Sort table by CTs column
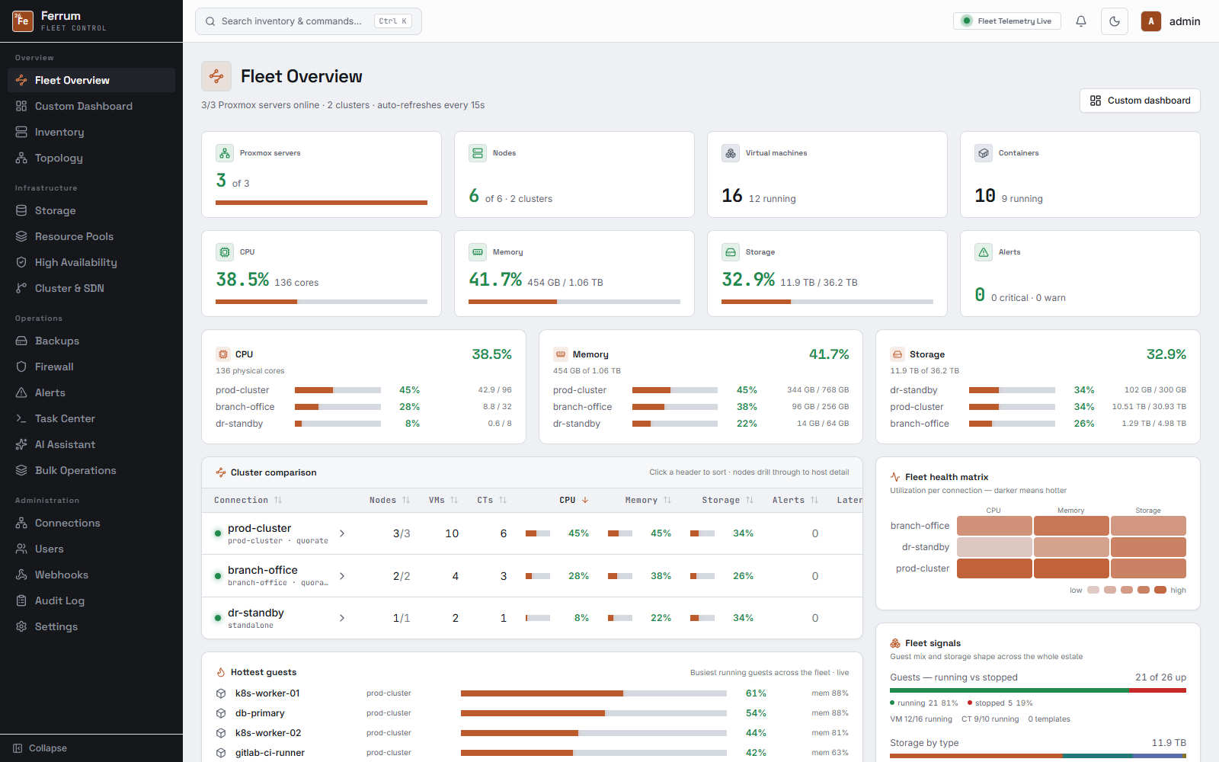1219x762 pixels. pos(491,500)
